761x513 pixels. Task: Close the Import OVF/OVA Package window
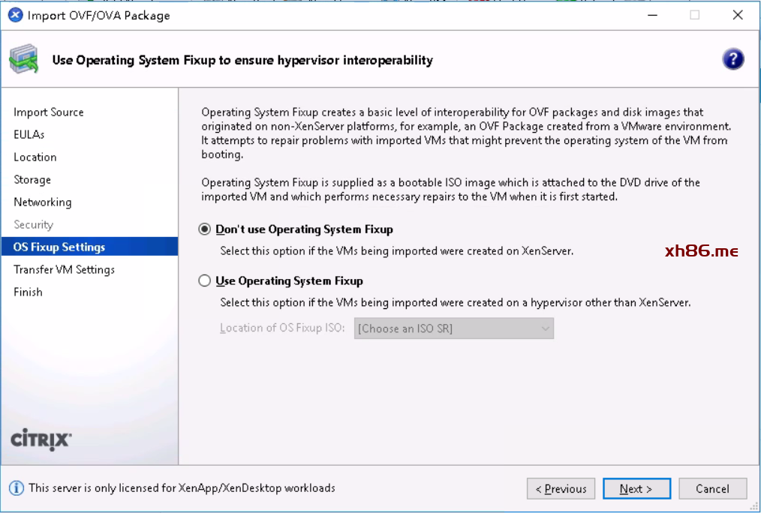738,15
